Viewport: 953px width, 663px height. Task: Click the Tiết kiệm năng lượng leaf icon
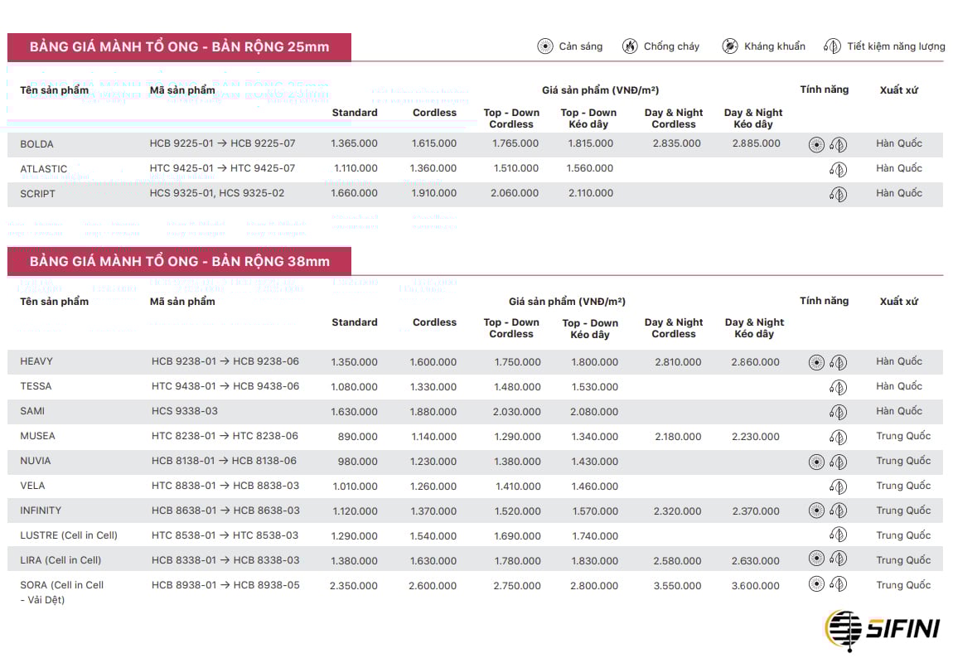[x=832, y=46]
